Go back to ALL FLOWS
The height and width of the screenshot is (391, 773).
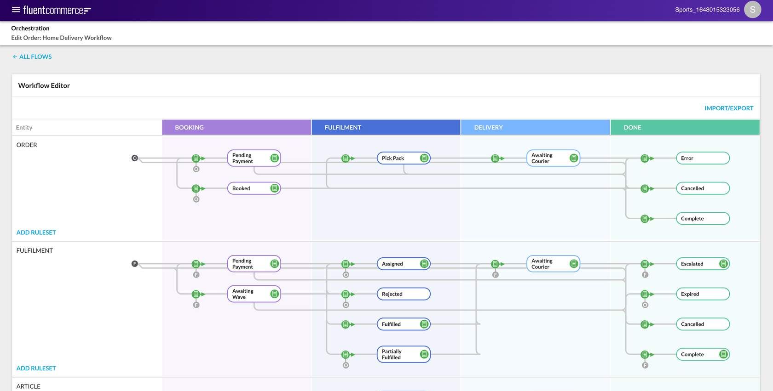pos(32,57)
